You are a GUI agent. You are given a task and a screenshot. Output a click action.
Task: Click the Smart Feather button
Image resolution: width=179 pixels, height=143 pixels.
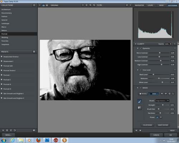click(163, 125)
